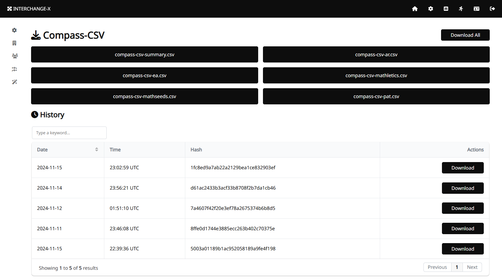The height and width of the screenshot is (279, 502).
Task: Open sidebar users group icon
Action: pyautogui.click(x=15, y=56)
